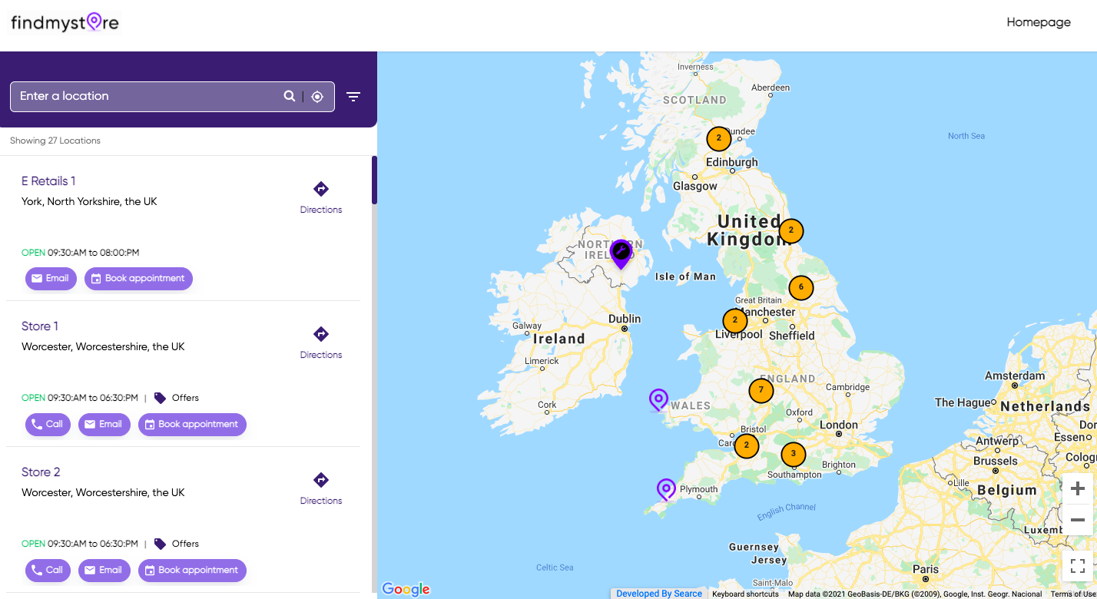The height and width of the screenshot is (599, 1097).
Task: Open the filter options icon
Action: coord(353,97)
